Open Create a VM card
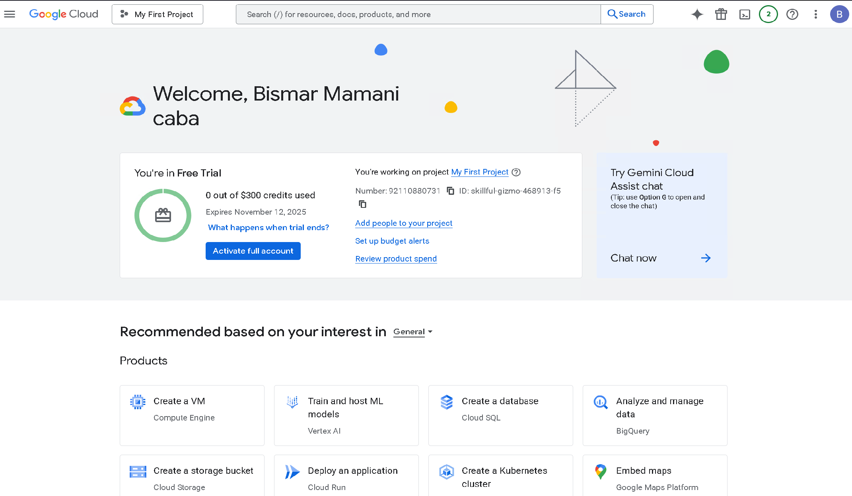Viewport: 852px width, 496px height. pos(192,415)
